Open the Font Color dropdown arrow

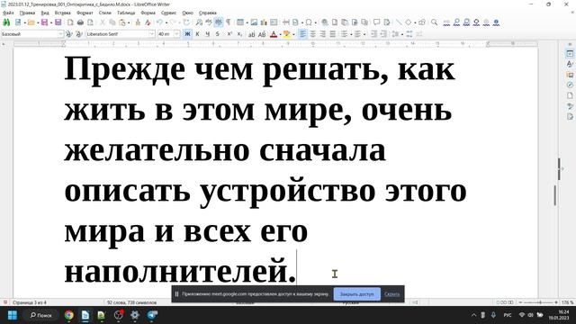coord(280,34)
